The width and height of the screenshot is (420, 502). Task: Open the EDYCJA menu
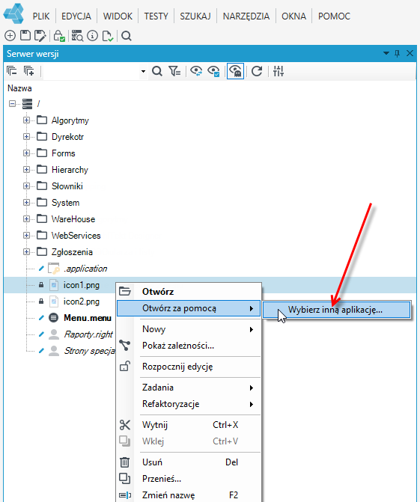pyautogui.click(x=76, y=16)
